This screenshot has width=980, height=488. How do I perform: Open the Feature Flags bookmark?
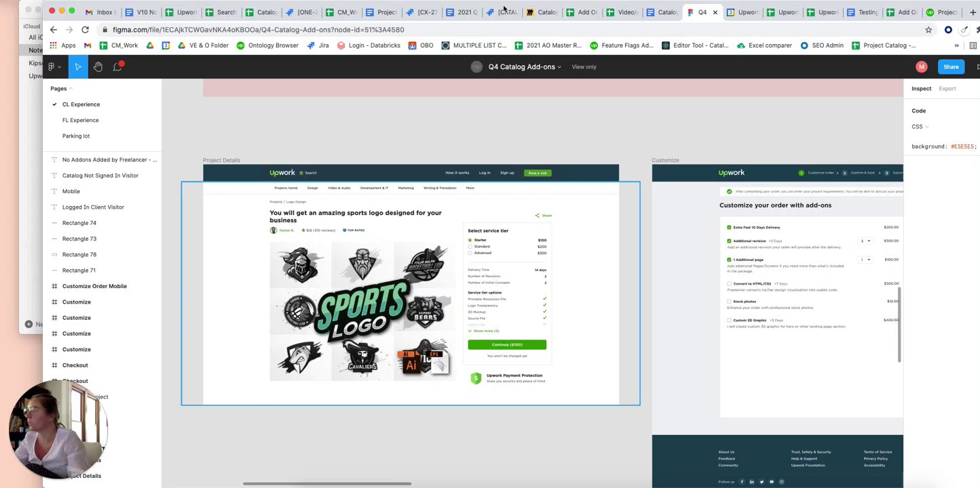click(x=622, y=45)
